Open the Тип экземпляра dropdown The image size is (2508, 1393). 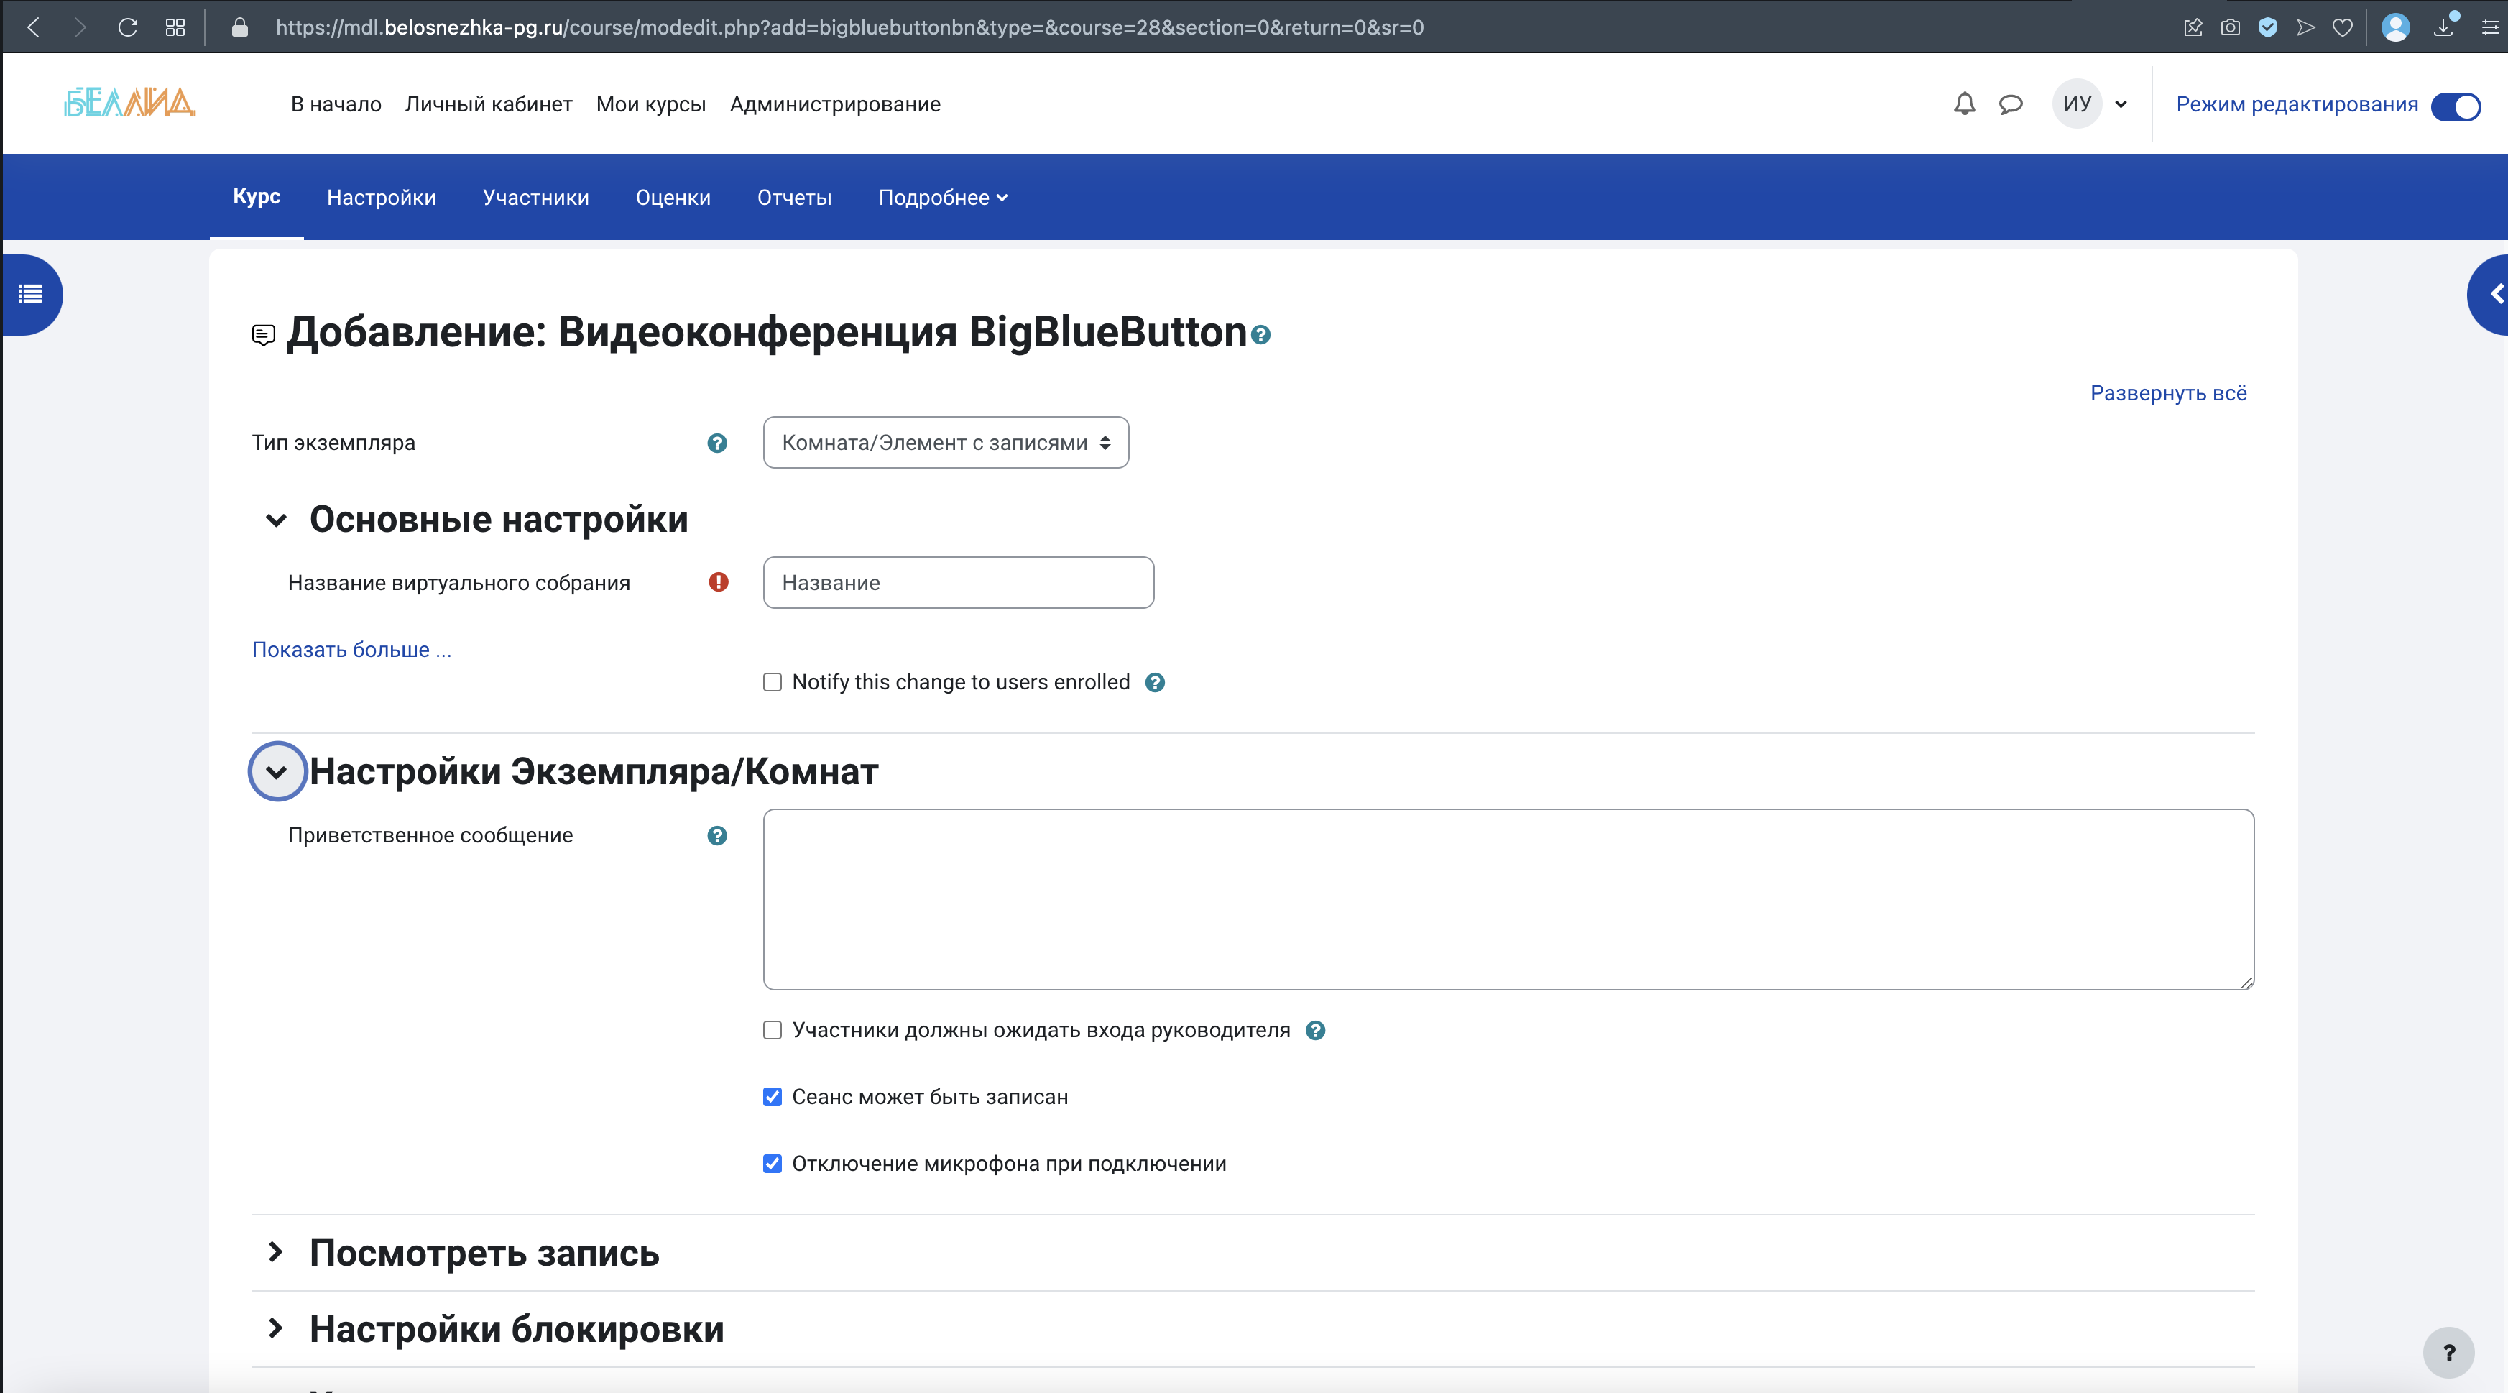[x=946, y=443]
